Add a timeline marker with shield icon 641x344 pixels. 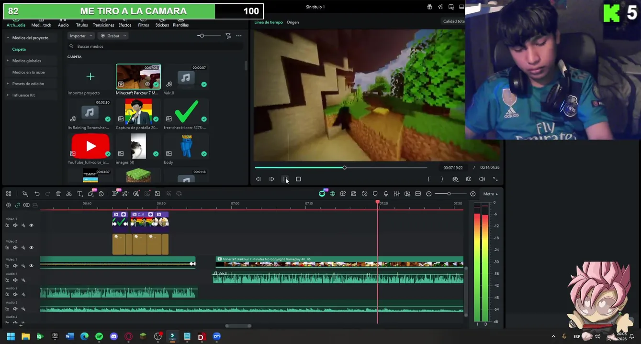pyautogui.click(x=375, y=193)
